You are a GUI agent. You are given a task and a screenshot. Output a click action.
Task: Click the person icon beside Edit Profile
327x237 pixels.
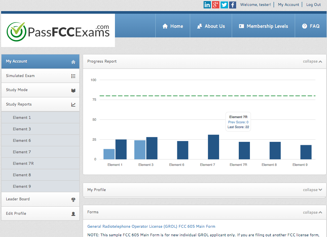pyautogui.click(x=73, y=214)
